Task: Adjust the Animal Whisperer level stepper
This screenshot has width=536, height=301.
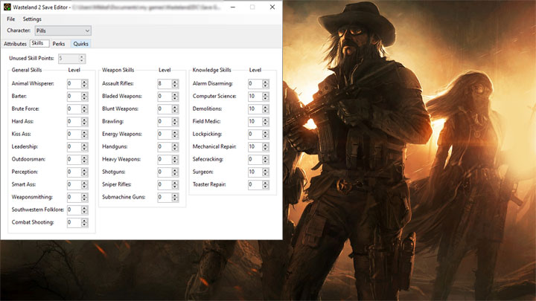Action: (x=84, y=83)
